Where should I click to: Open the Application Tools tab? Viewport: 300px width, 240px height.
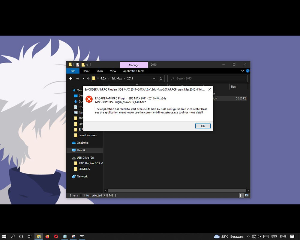133,71
